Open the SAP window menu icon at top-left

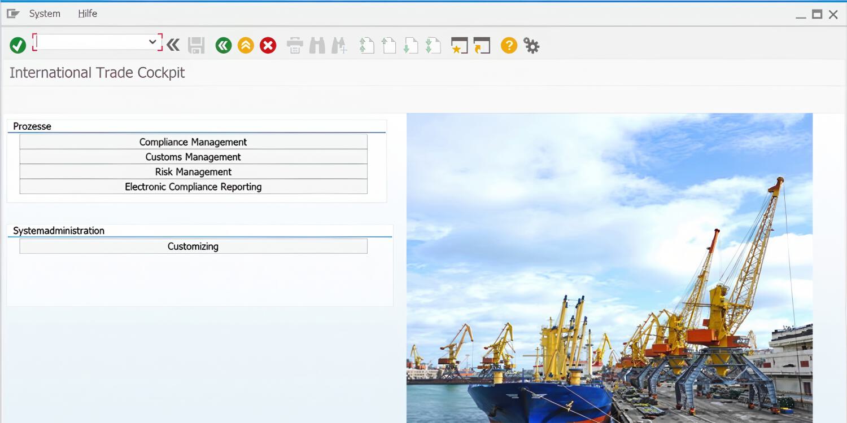pyautogui.click(x=13, y=14)
